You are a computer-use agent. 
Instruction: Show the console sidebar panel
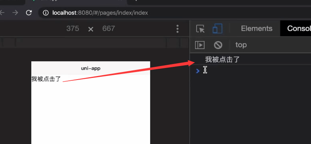(x=200, y=45)
